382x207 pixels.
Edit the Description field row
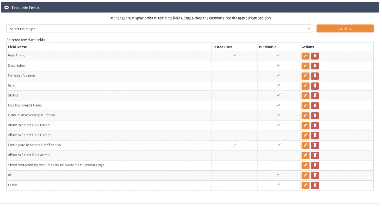(x=305, y=66)
